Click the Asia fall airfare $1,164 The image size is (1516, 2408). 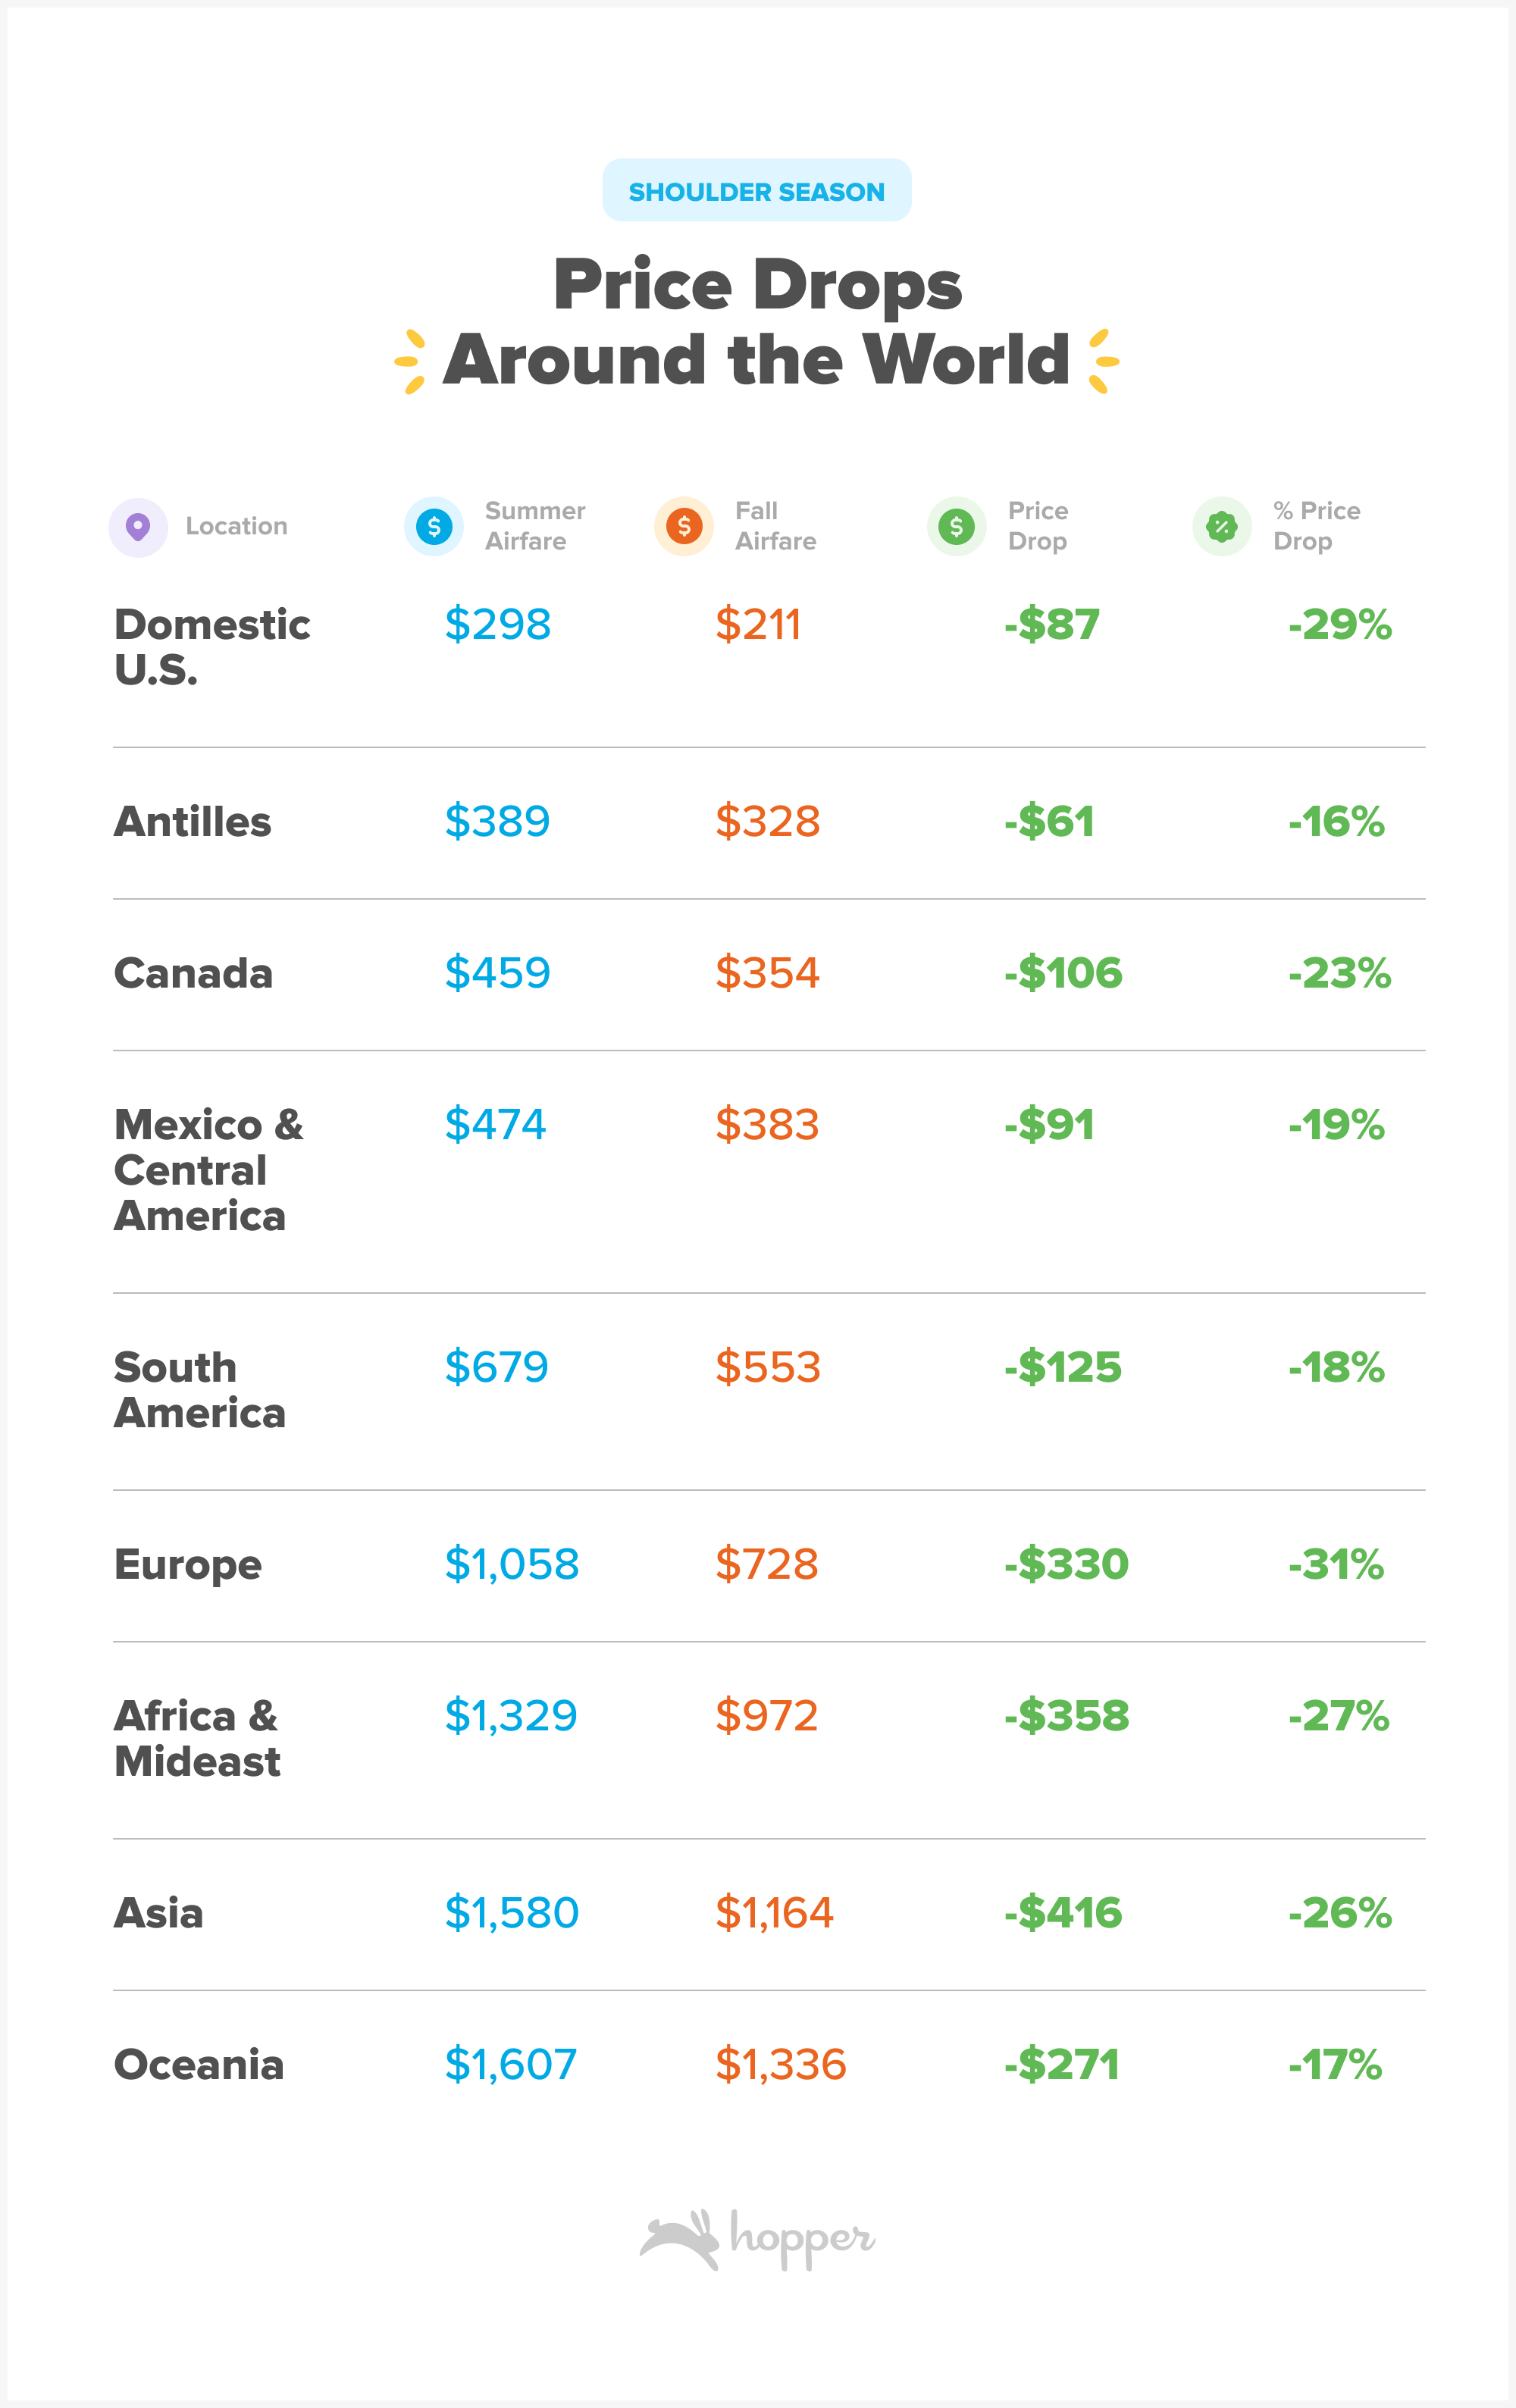774,1913
